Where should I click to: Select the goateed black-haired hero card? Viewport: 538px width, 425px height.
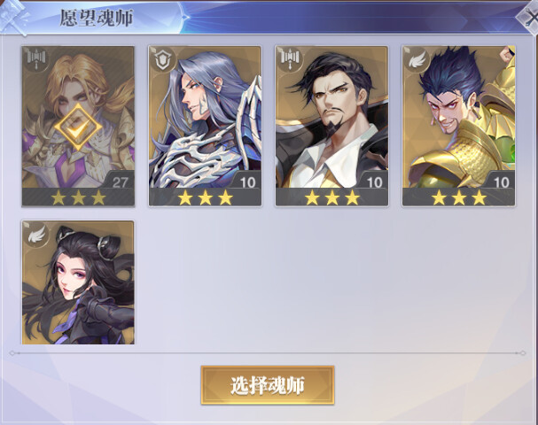pos(331,126)
